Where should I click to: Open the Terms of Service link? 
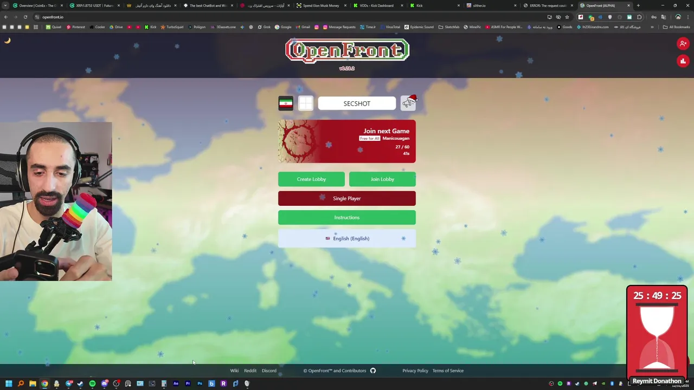click(x=448, y=370)
